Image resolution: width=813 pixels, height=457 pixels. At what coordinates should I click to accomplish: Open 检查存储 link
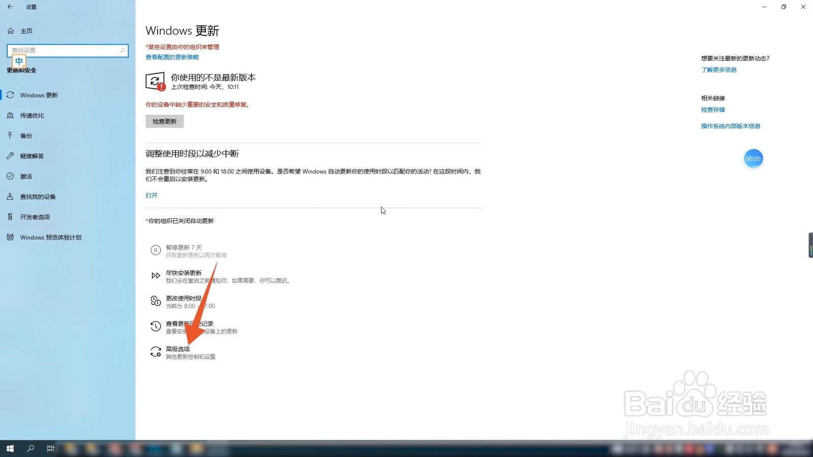[x=713, y=110]
